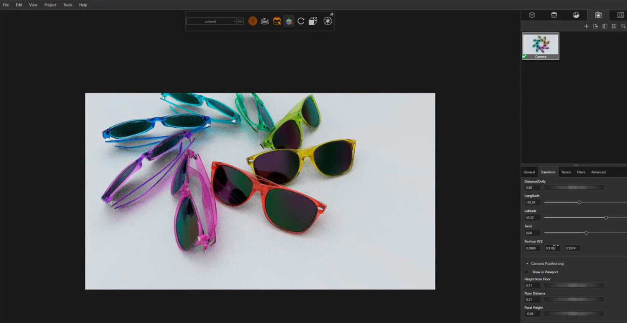The image size is (627, 323).
Task: Click the aperture Render icon on the toolbar
Action: 328,21
